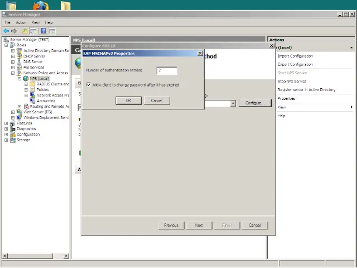The height and width of the screenshot is (268, 357).
Task: Click the blue Help toolbar icon
Action: coord(44,31)
